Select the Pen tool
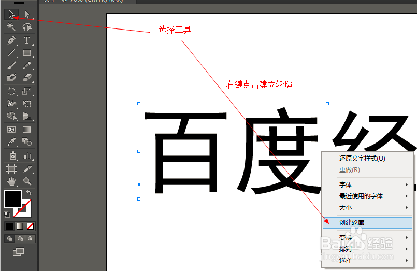 click(11, 40)
